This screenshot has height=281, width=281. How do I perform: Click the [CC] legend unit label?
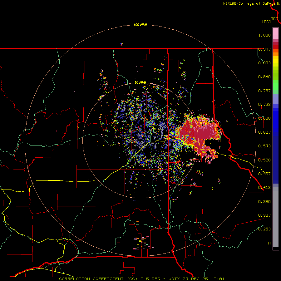pyautogui.click(x=266, y=22)
